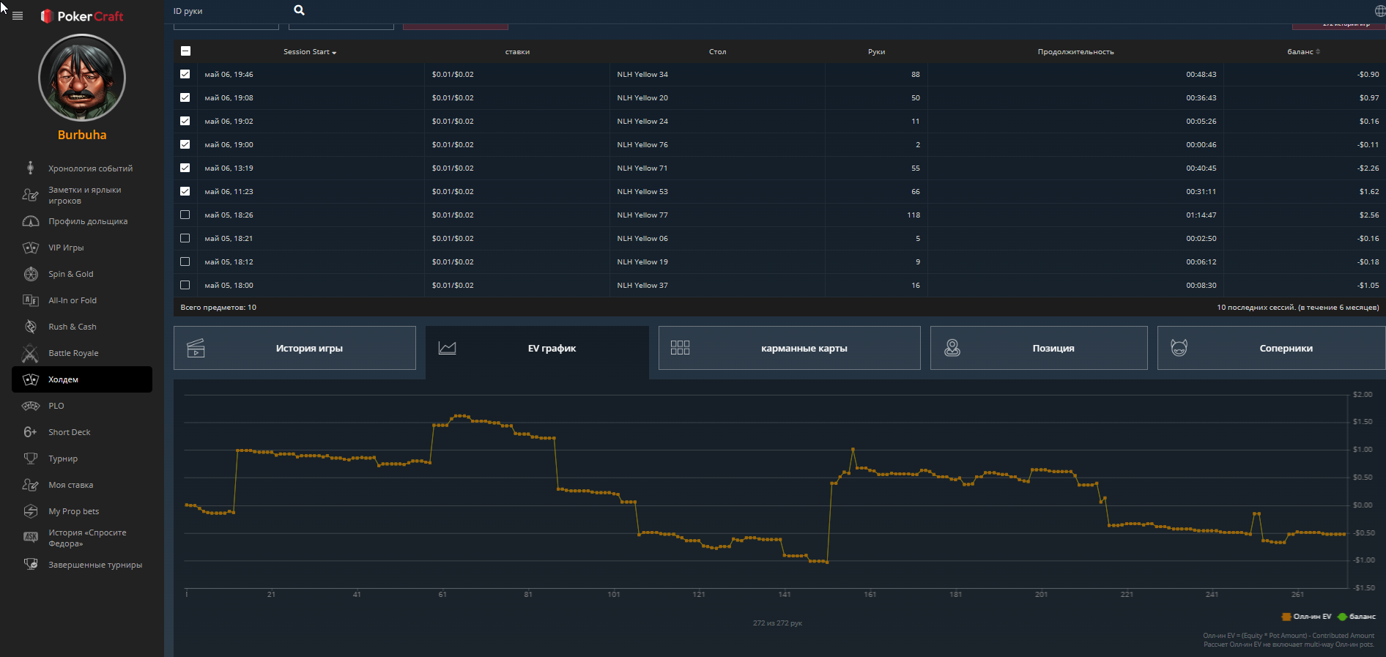Uncheck session май 06, 11:23

click(185, 191)
